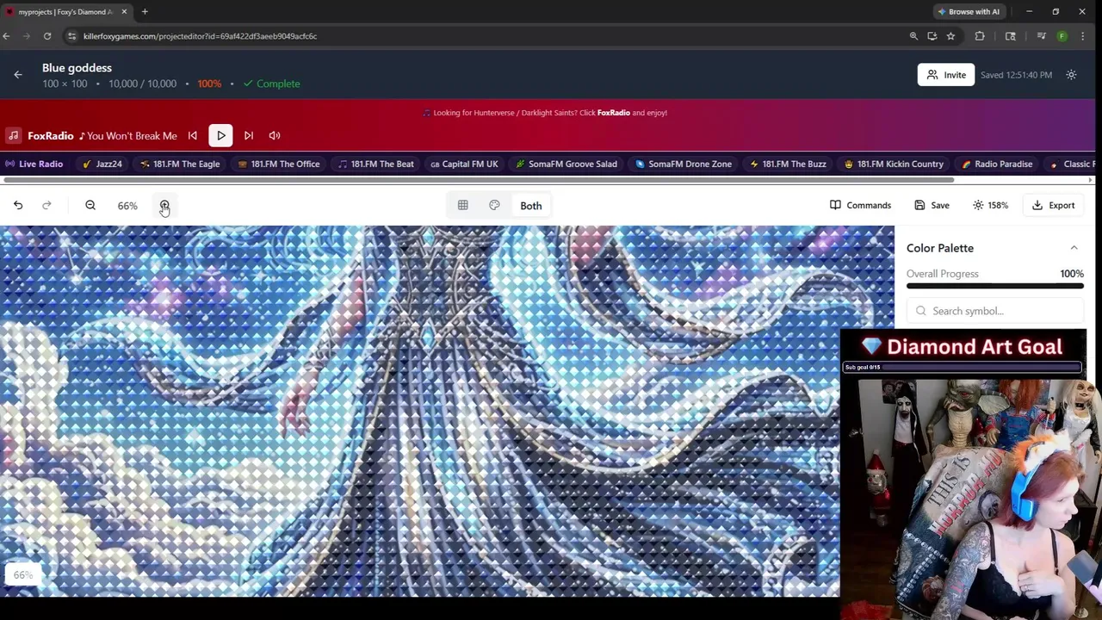Play the FoxRadio stream
The height and width of the screenshot is (620, 1102).
221,135
